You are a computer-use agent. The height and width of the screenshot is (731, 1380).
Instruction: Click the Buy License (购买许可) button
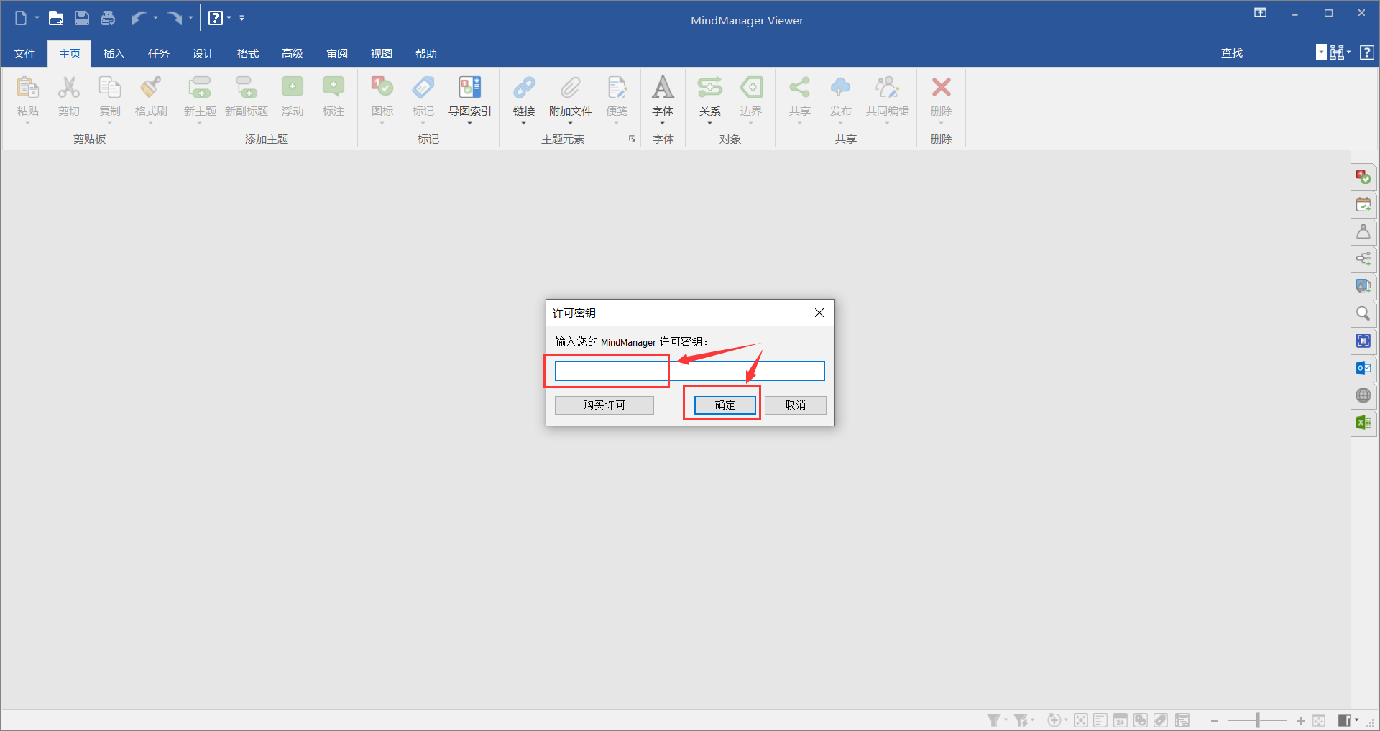(604, 405)
